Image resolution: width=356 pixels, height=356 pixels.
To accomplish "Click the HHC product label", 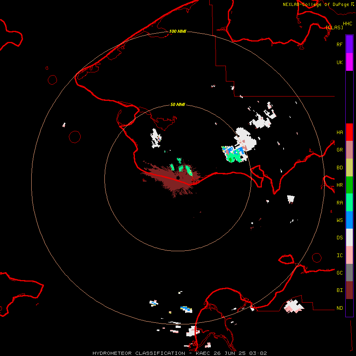I will pyautogui.click(x=348, y=23).
